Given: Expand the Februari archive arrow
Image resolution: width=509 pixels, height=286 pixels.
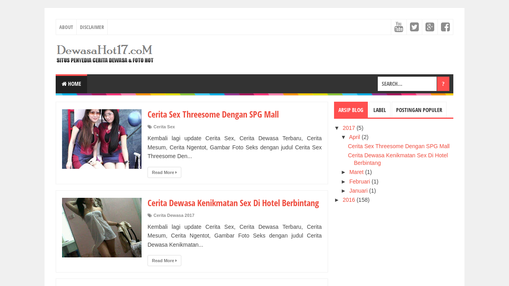Looking at the screenshot, I should pyautogui.click(x=344, y=182).
